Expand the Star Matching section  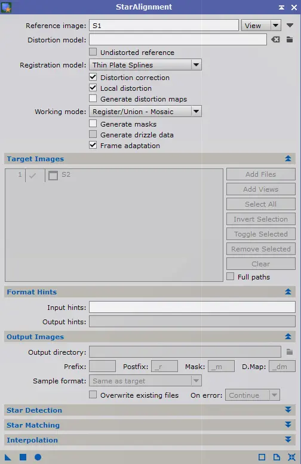point(288,425)
